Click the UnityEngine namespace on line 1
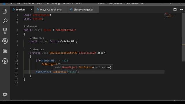Viewport: 185px width, 104px height. click(x=41, y=15)
